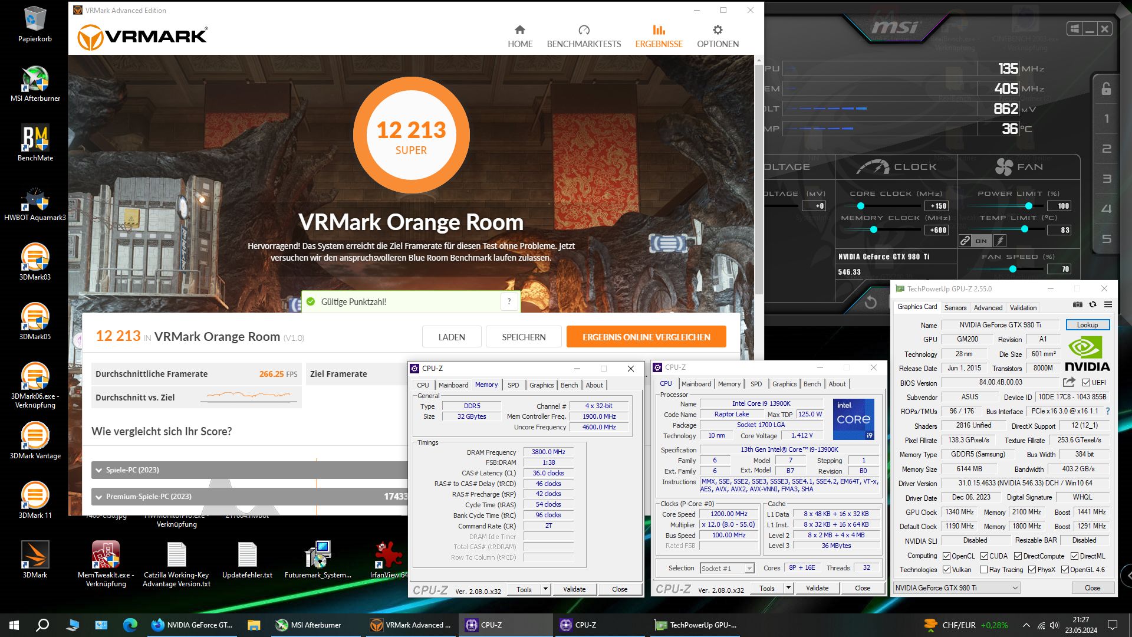The height and width of the screenshot is (637, 1132).
Task: Open the GPU-Z hamburger menu icon
Action: (1108, 304)
